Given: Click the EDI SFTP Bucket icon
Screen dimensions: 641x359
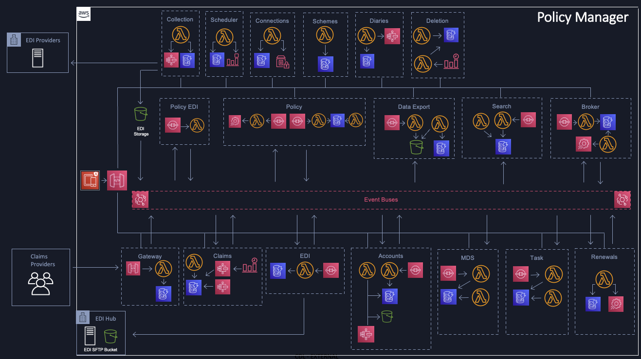Looking at the screenshot, I should pos(111,336).
